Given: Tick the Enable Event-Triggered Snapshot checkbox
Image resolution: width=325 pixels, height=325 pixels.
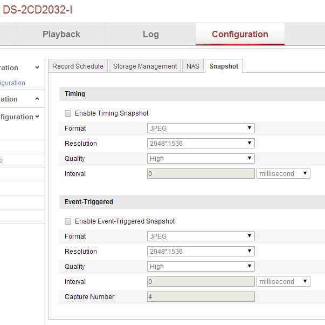Looking at the screenshot, I should click(68, 221).
